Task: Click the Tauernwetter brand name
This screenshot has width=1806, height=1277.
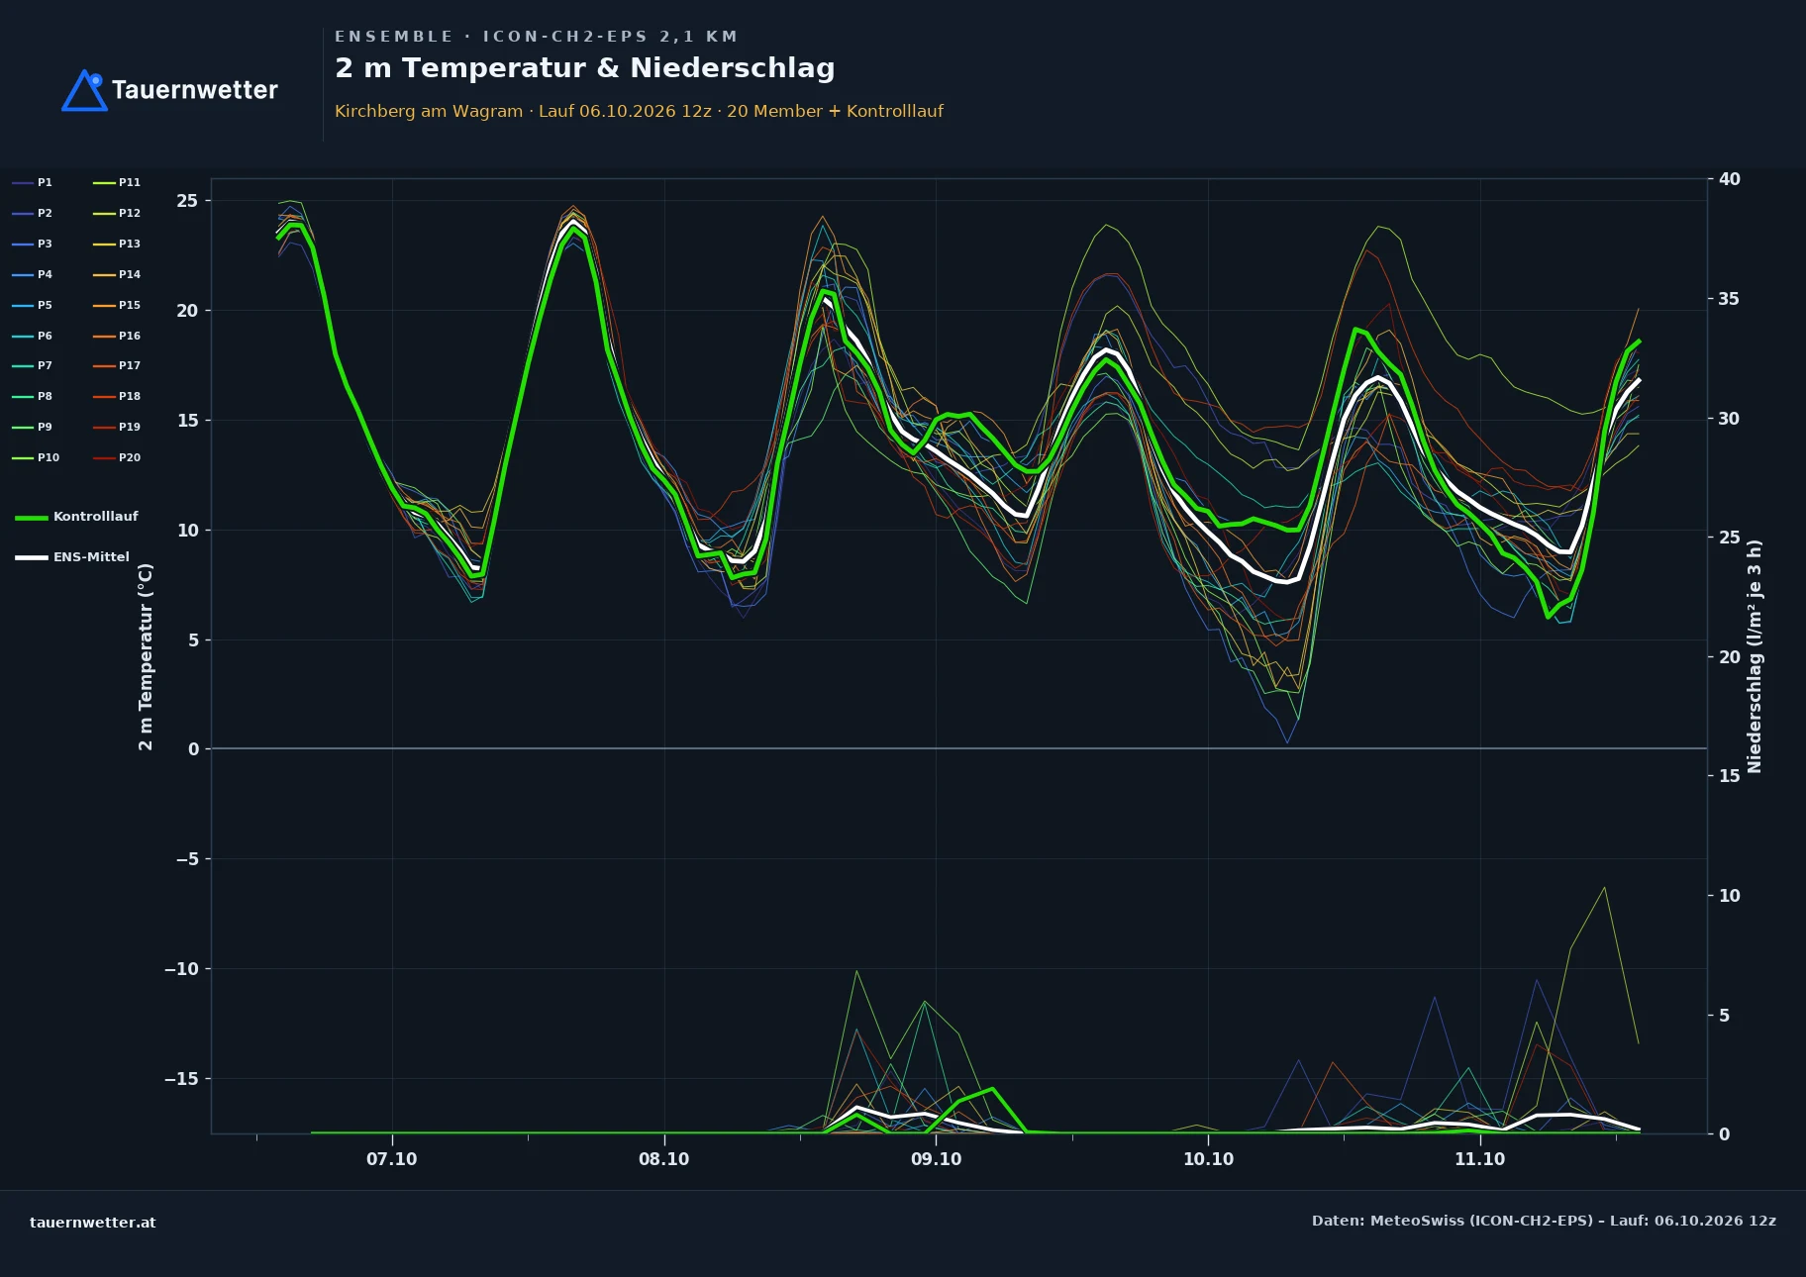Action: (195, 90)
